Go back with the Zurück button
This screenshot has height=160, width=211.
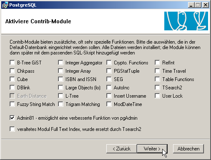point(122,149)
